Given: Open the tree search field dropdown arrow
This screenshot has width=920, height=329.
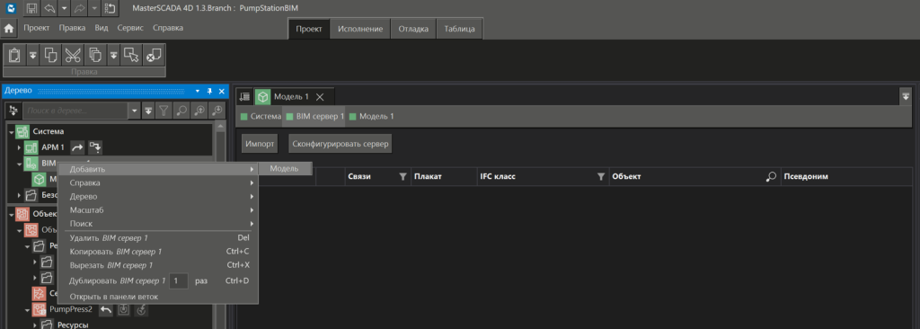Looking at the screenshot, I should point(135,110).
